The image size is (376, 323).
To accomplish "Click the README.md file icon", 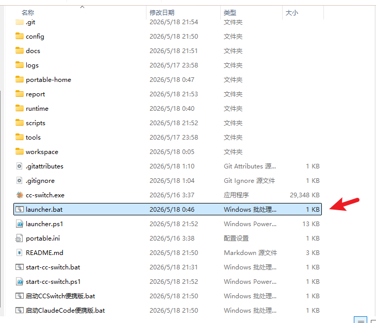I will tap(20, 252).
